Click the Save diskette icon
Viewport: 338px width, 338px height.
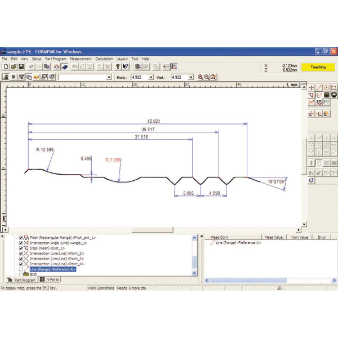click(x=21, y=67)
